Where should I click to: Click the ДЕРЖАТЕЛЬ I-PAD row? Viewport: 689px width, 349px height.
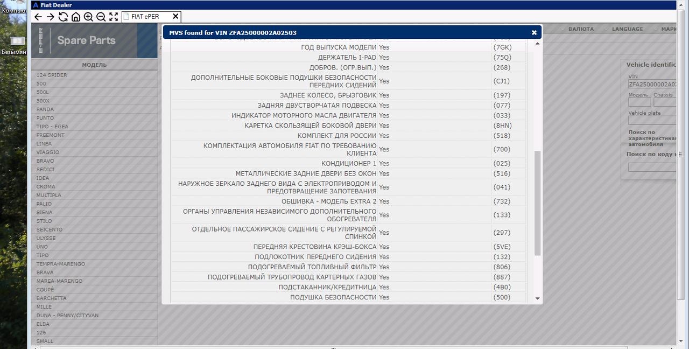(x=348, y=58)
